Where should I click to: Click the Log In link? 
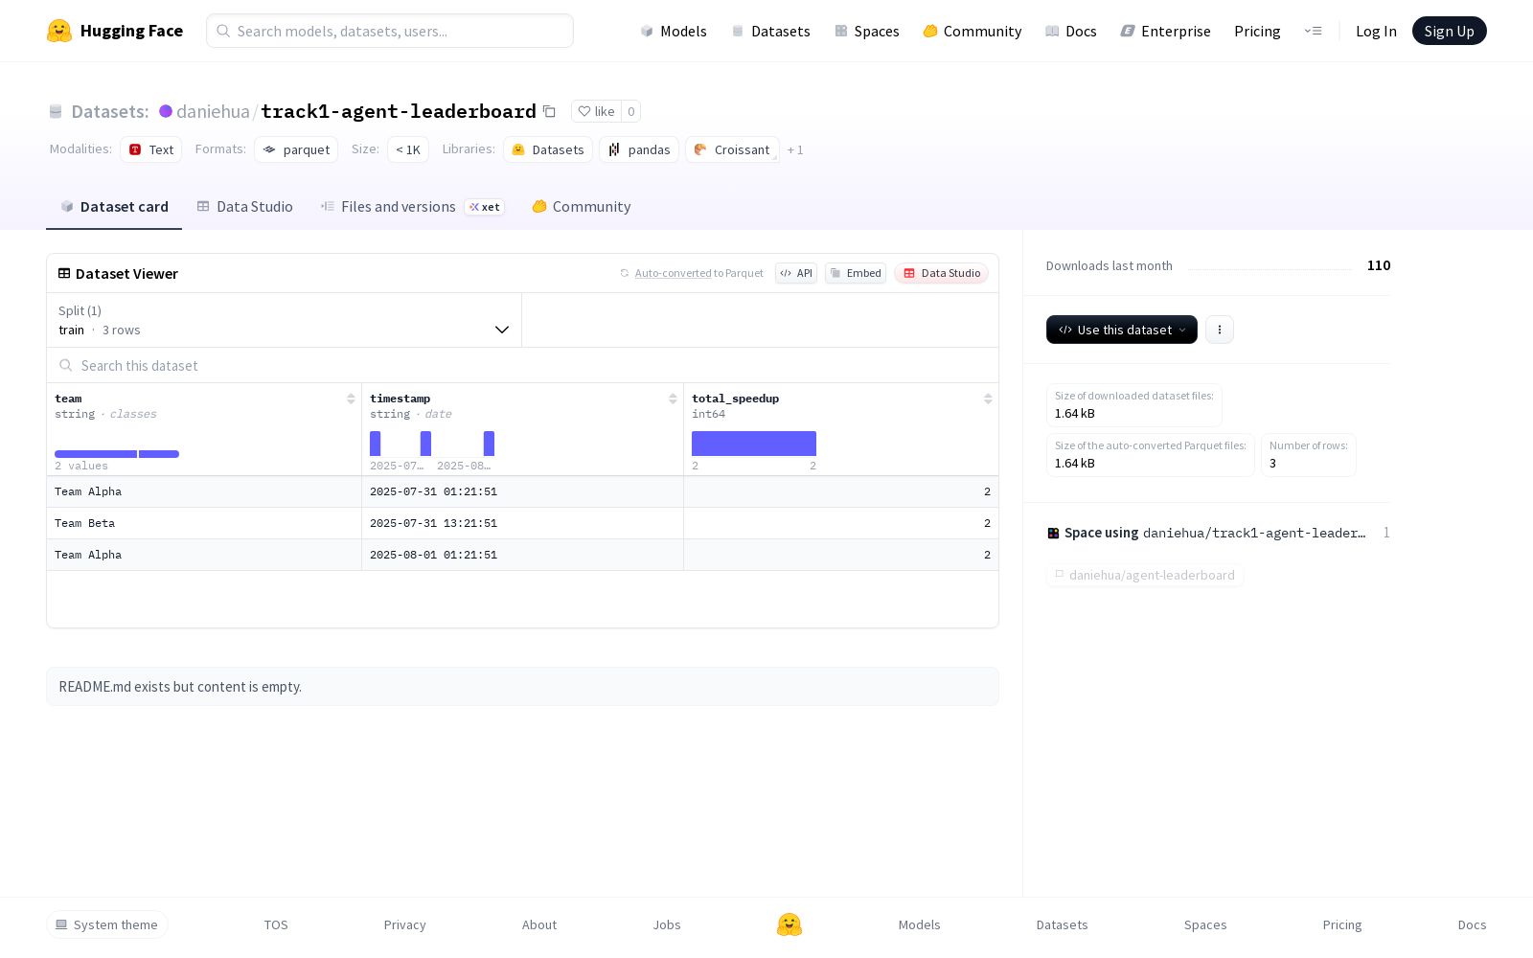tap(1376, 31)
